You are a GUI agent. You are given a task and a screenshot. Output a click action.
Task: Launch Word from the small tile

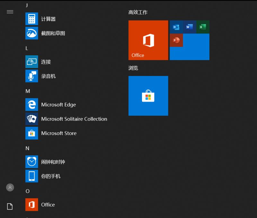click(190, 27)
